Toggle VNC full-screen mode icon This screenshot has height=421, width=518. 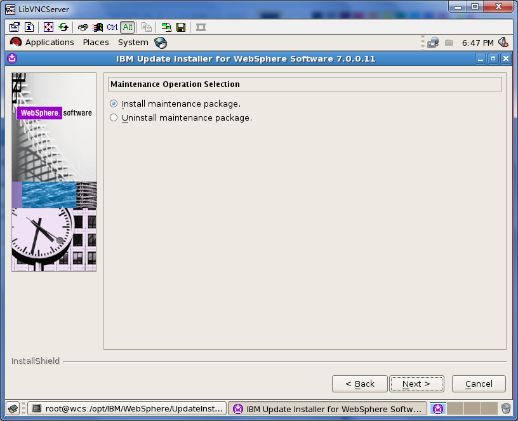(48, 27)
